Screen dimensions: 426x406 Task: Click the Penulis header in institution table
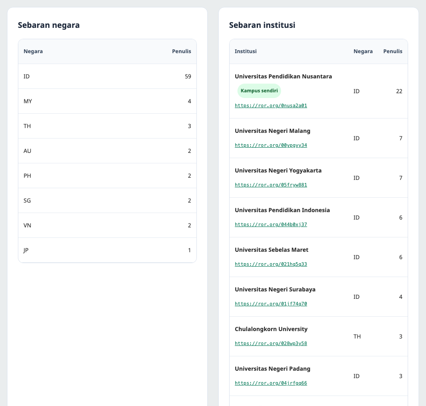392,51
